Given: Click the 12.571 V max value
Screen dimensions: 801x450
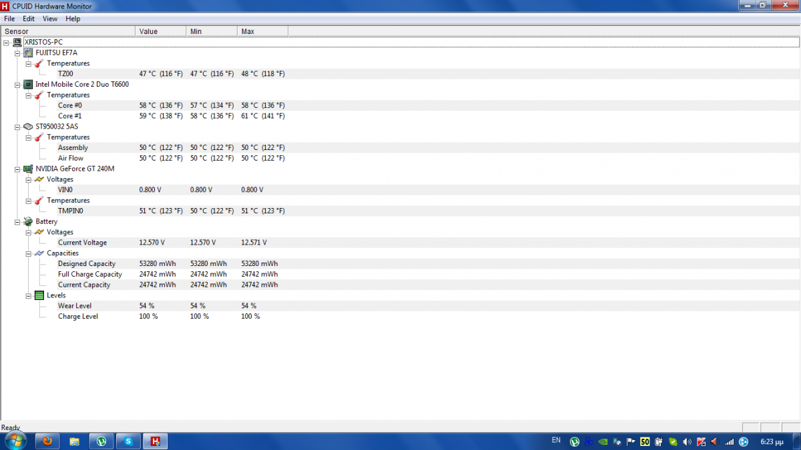Looking at the screenshot, I should pyautogui.click(x=254, y=243).
